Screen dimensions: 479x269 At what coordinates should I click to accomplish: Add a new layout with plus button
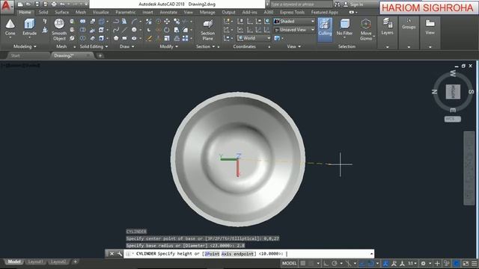point(75,262)
